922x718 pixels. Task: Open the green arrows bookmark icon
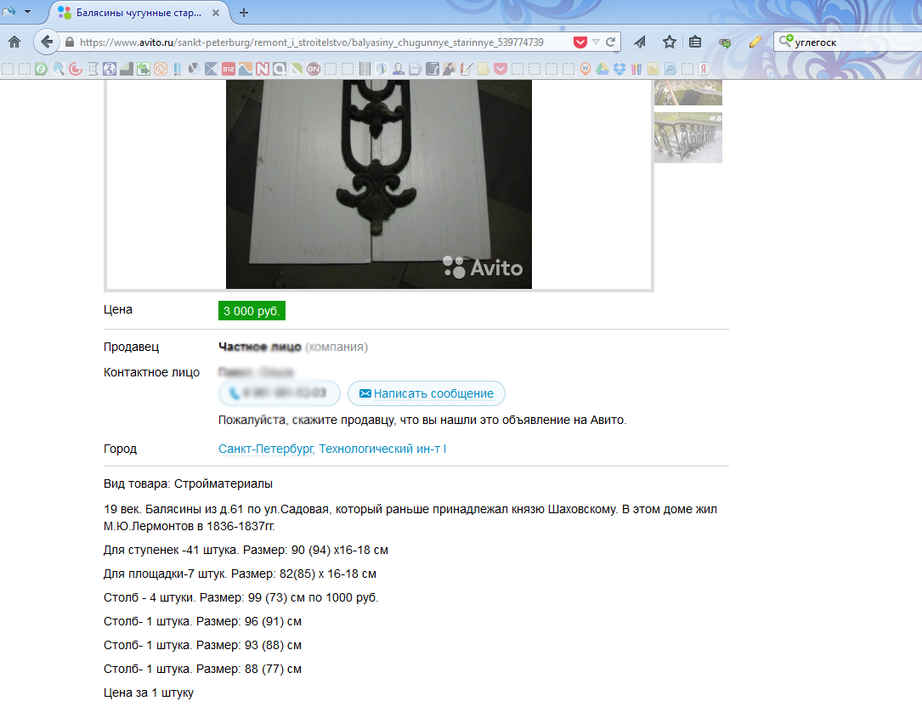click(143, 69)
